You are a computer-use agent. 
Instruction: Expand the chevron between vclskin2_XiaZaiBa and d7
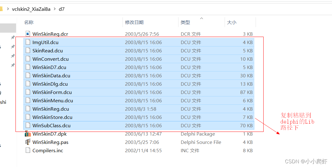point(55,9)
